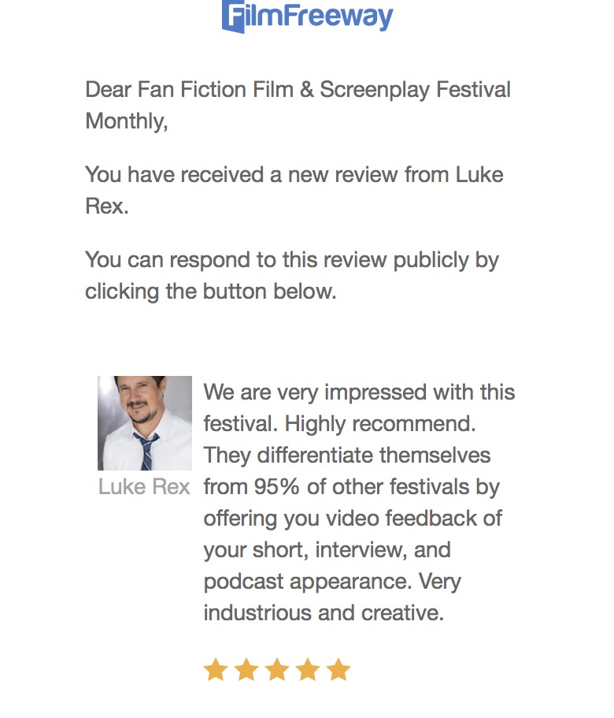The height and width of the screenshot is (718, 614).
Task: Click the fourth rating star
Action: pyautogui.click(x=308, y=670)
